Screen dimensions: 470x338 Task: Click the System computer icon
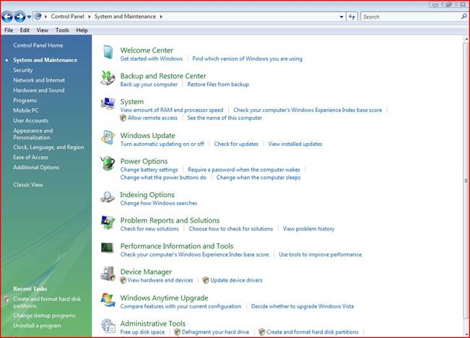coord(108,104)
